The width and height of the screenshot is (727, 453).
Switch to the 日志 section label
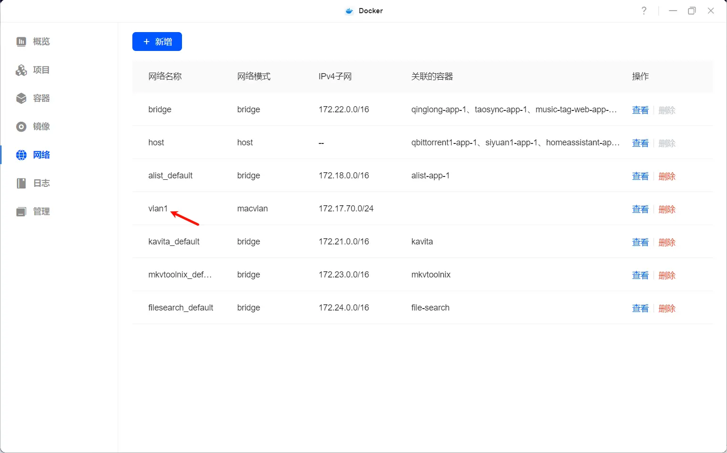tap(42, 183)
